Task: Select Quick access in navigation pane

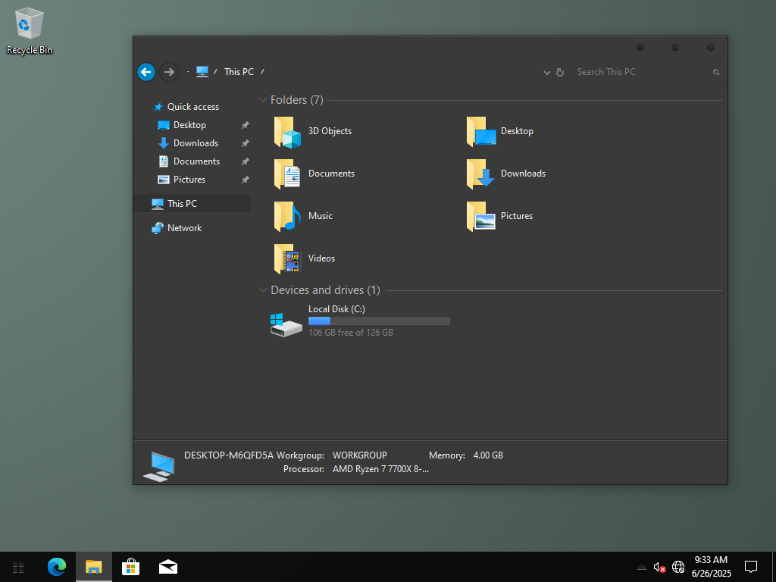Action: click(186, 107)
